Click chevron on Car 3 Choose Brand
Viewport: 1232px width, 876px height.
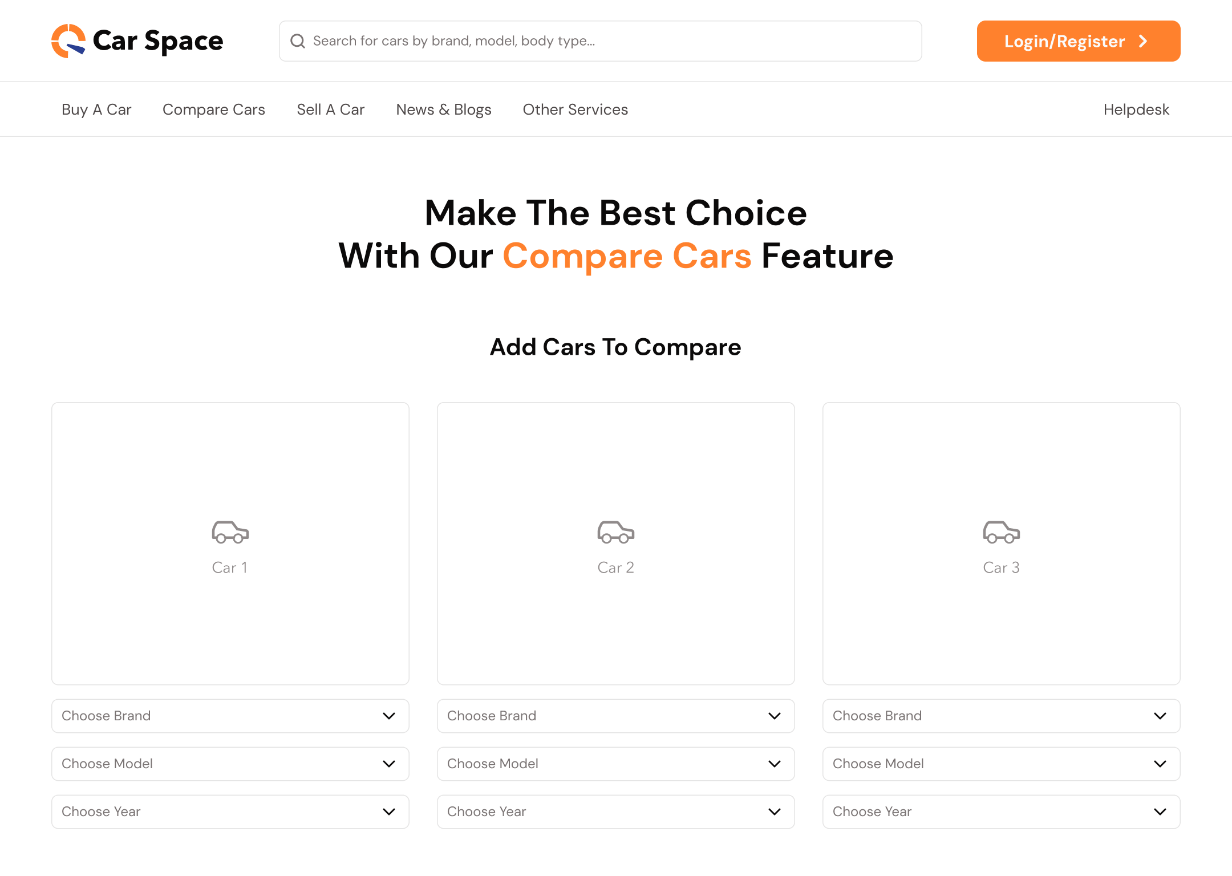(x=1160, y=716)
